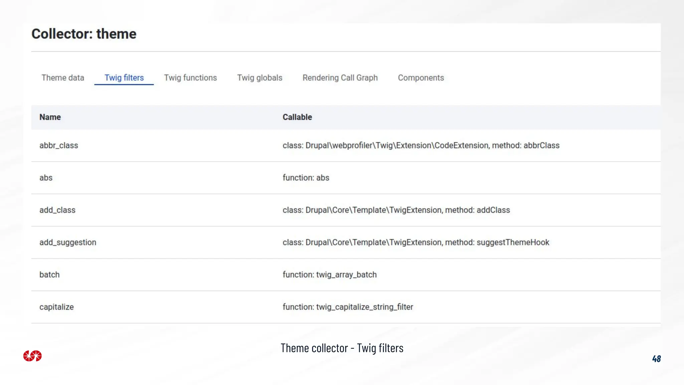Click the Callable column header

297,117
